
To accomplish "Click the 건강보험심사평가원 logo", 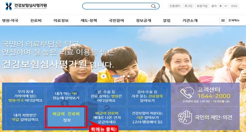I will click(x=26, y=6).
